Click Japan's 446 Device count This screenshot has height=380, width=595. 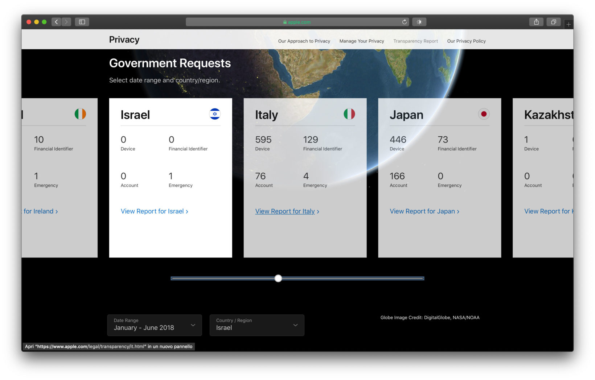tap(398, 140)
